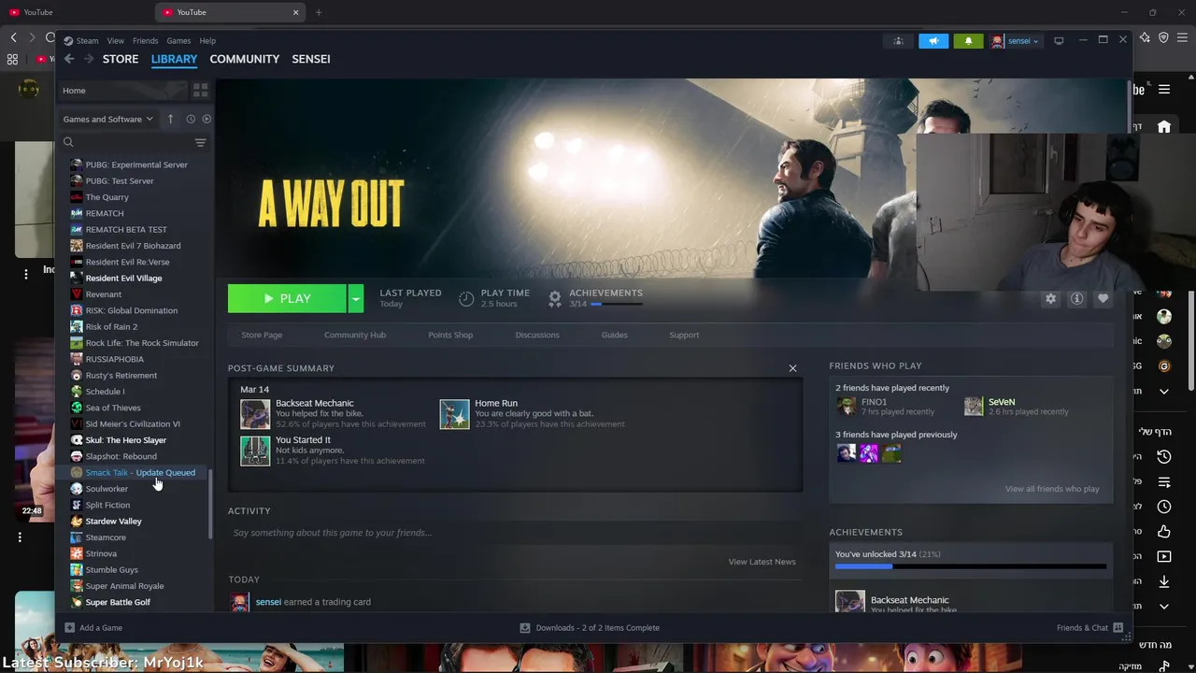Expand YouTube 'You' section chevron

1163,607
